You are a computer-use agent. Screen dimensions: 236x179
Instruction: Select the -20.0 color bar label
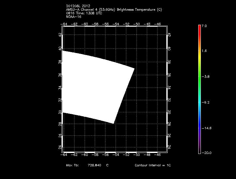tap(206, 153)
